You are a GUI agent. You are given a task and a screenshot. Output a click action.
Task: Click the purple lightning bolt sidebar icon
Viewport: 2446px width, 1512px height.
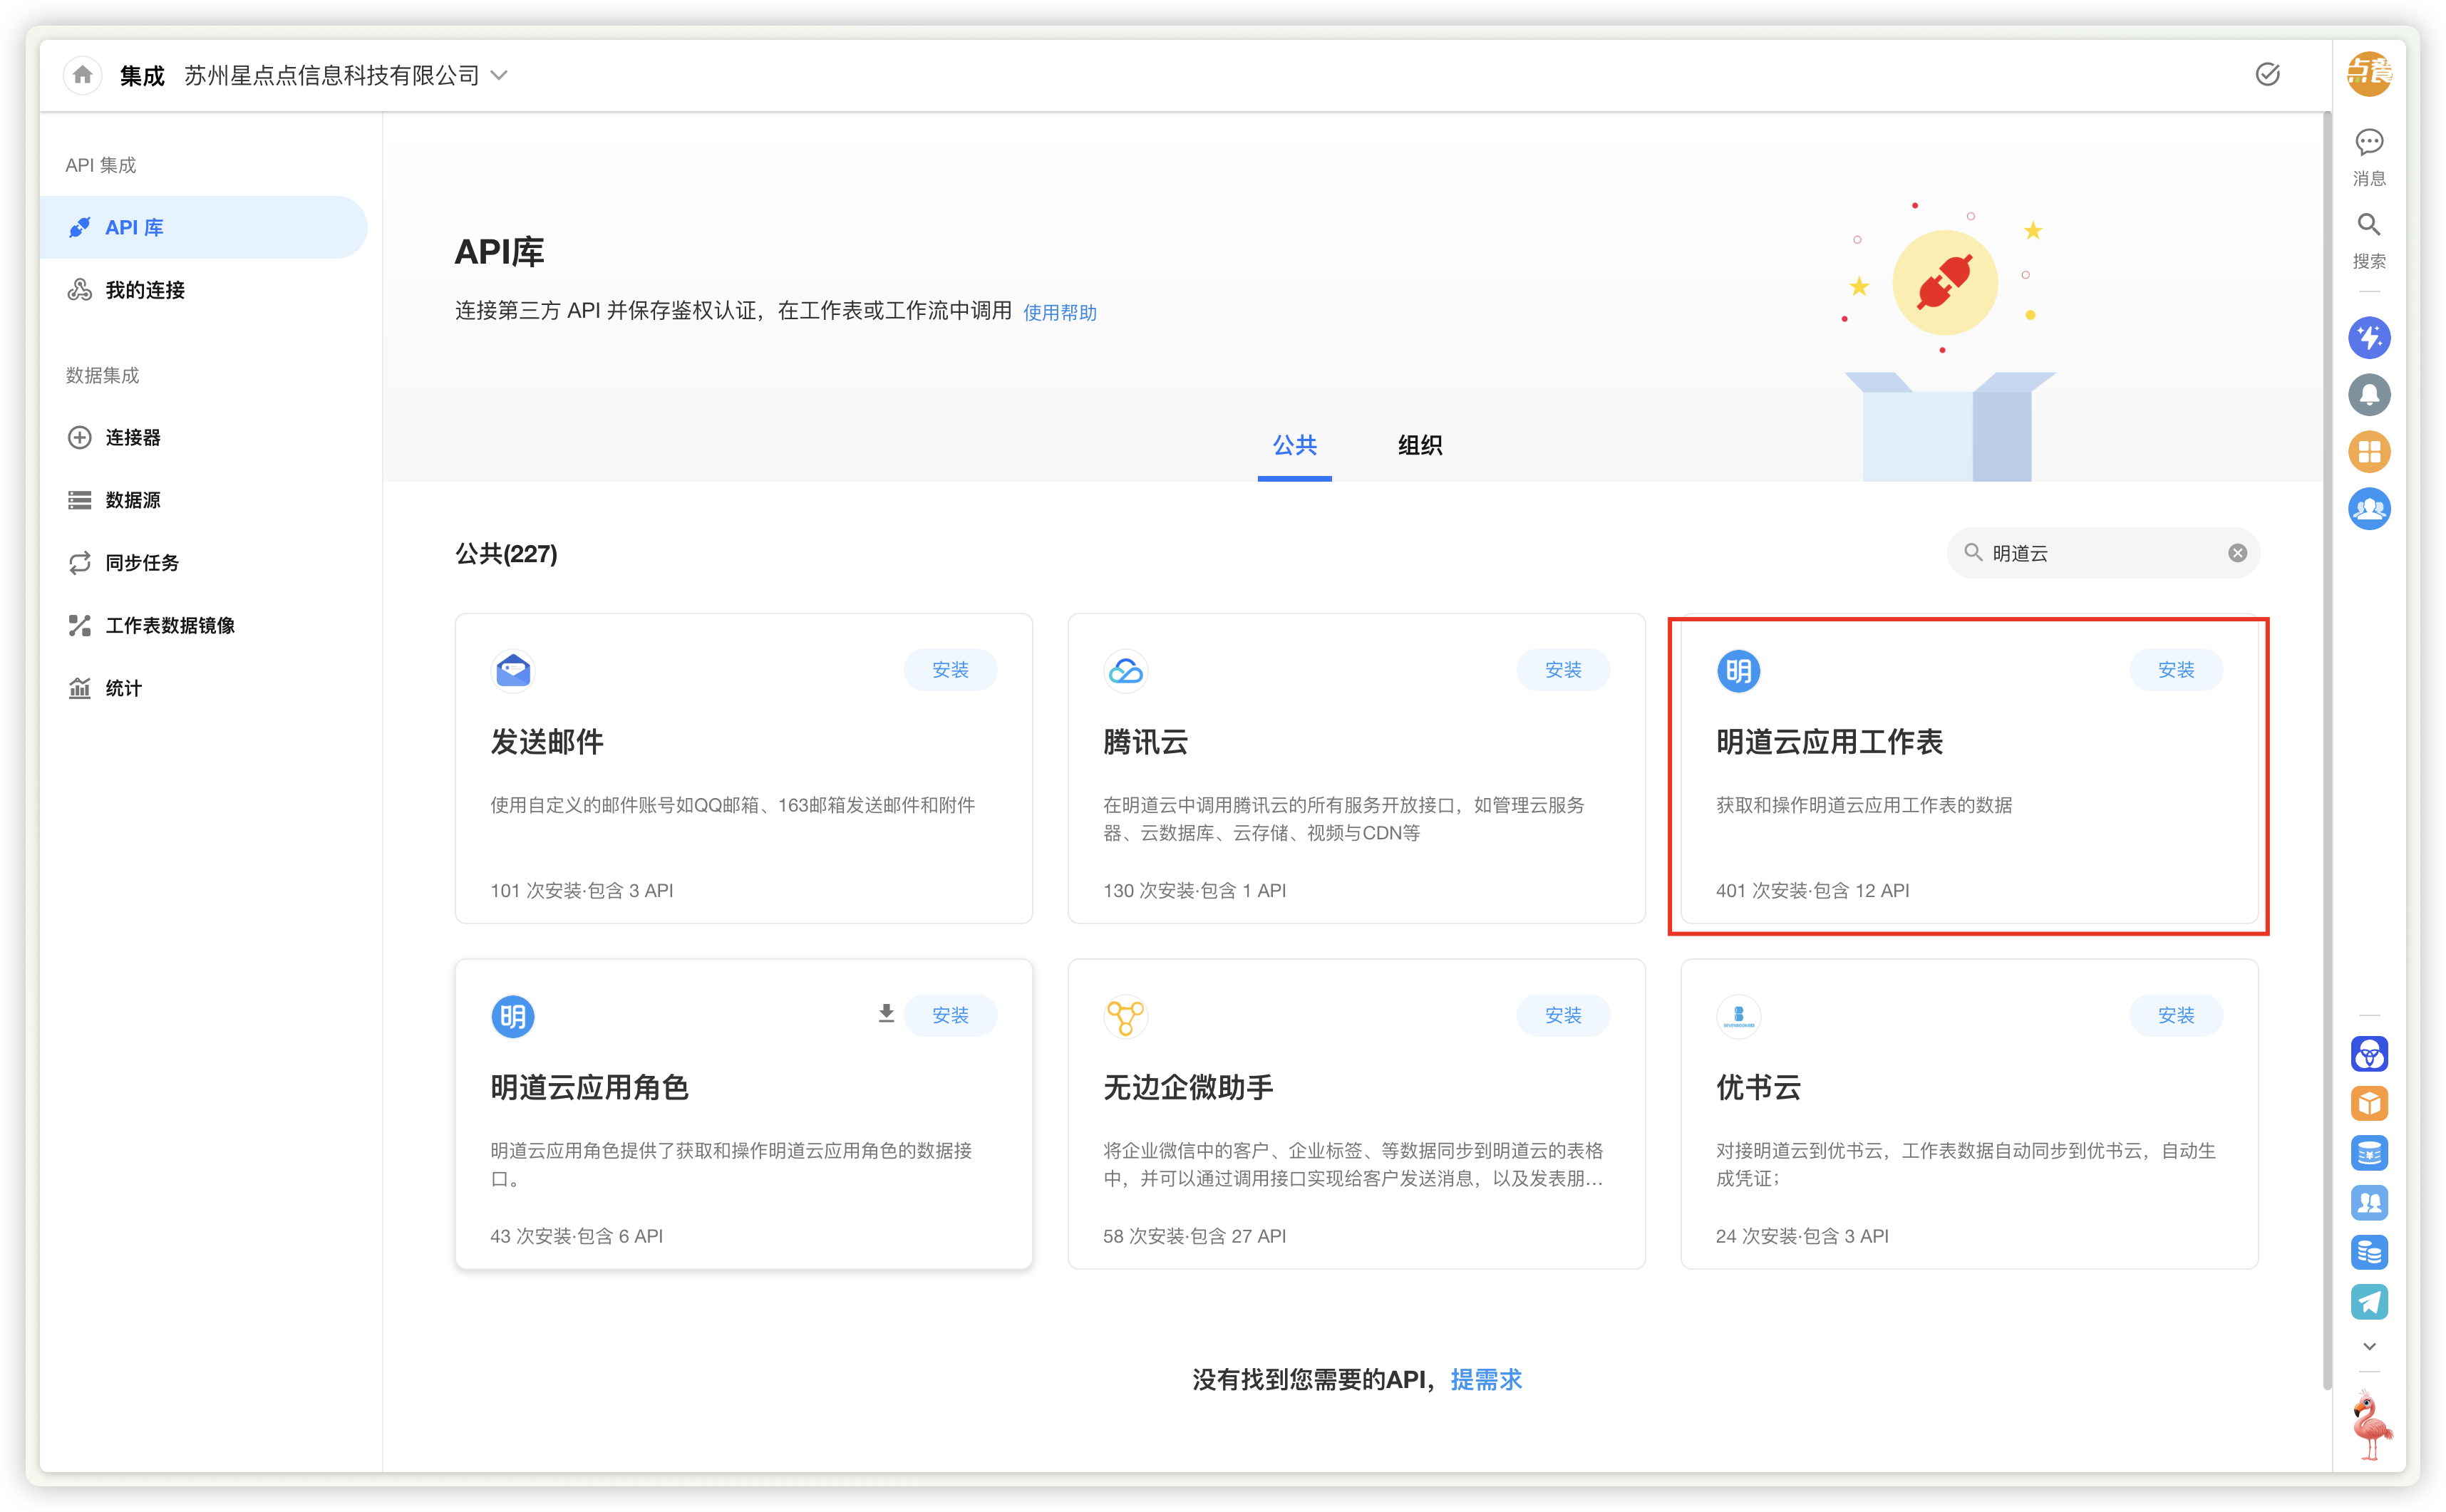[x=2368, y=338]
